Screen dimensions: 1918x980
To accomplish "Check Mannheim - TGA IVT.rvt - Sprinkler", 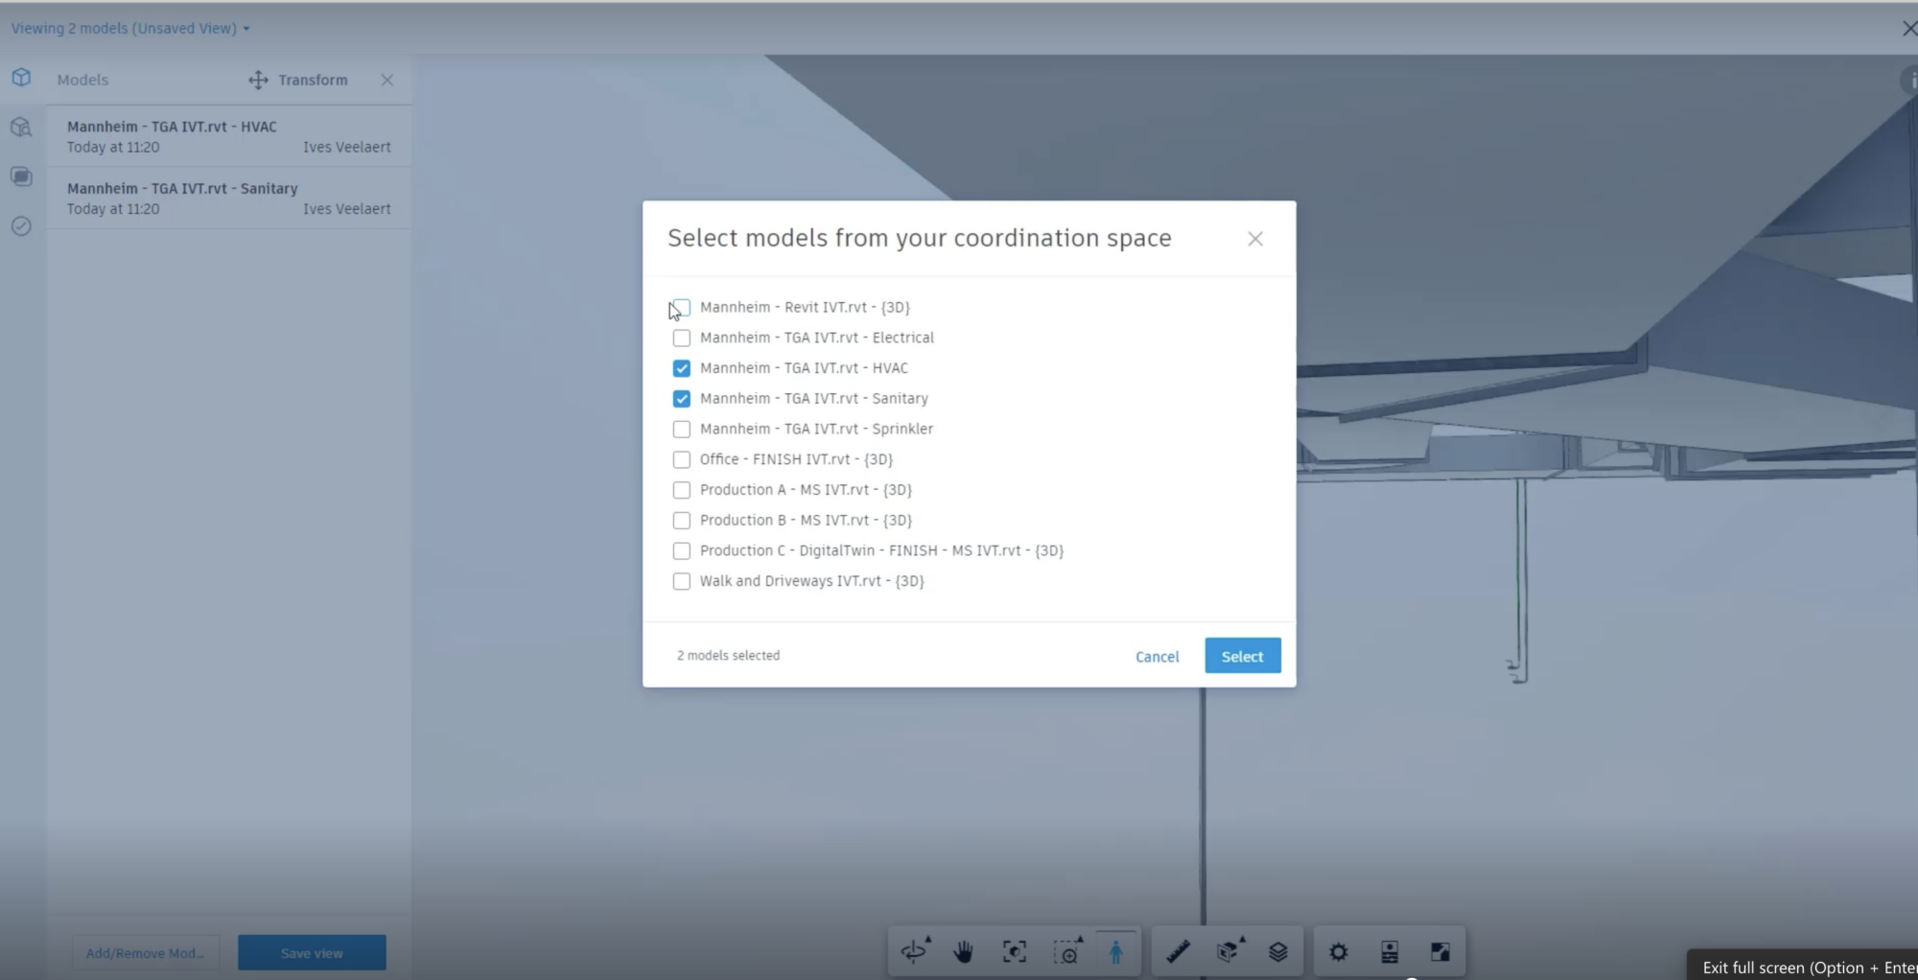I will pos(682,429).
